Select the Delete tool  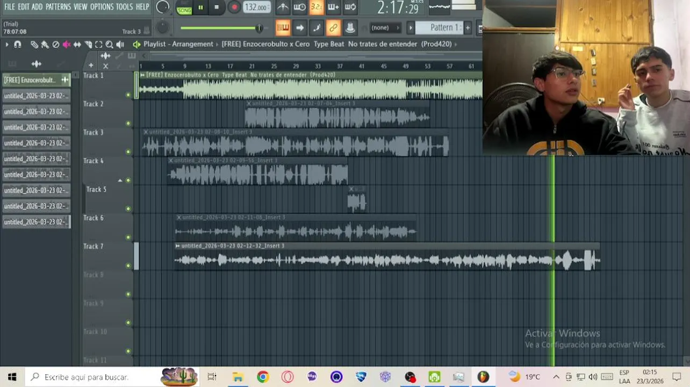pos(56,45)
